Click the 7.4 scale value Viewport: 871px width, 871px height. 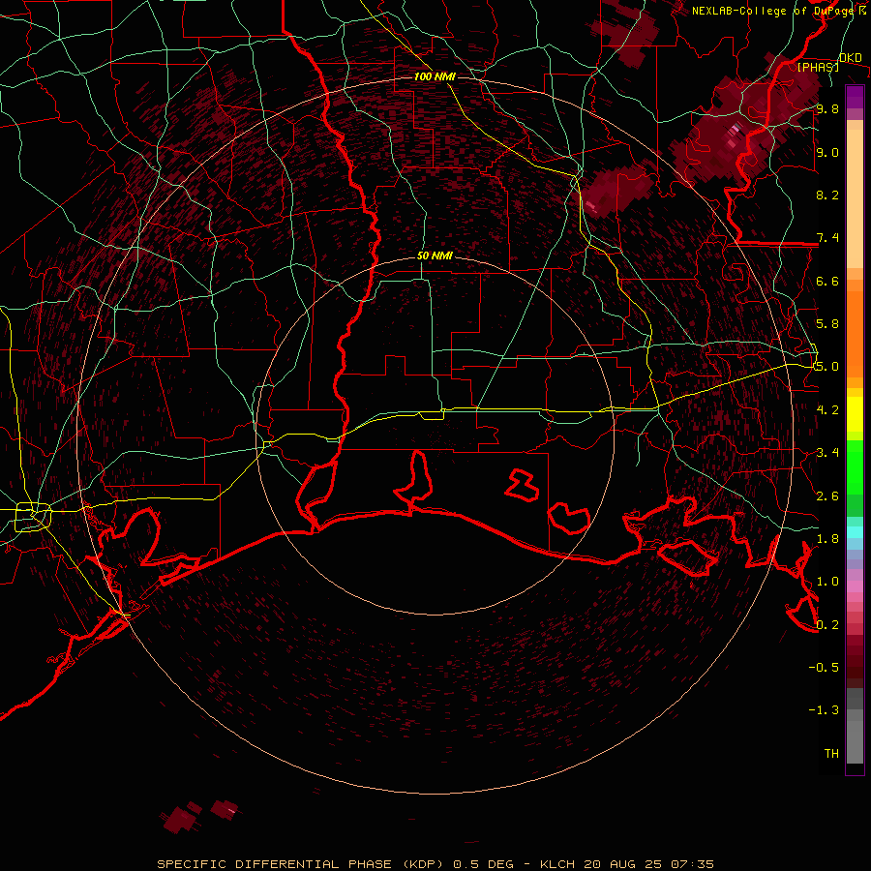(827, 238)
